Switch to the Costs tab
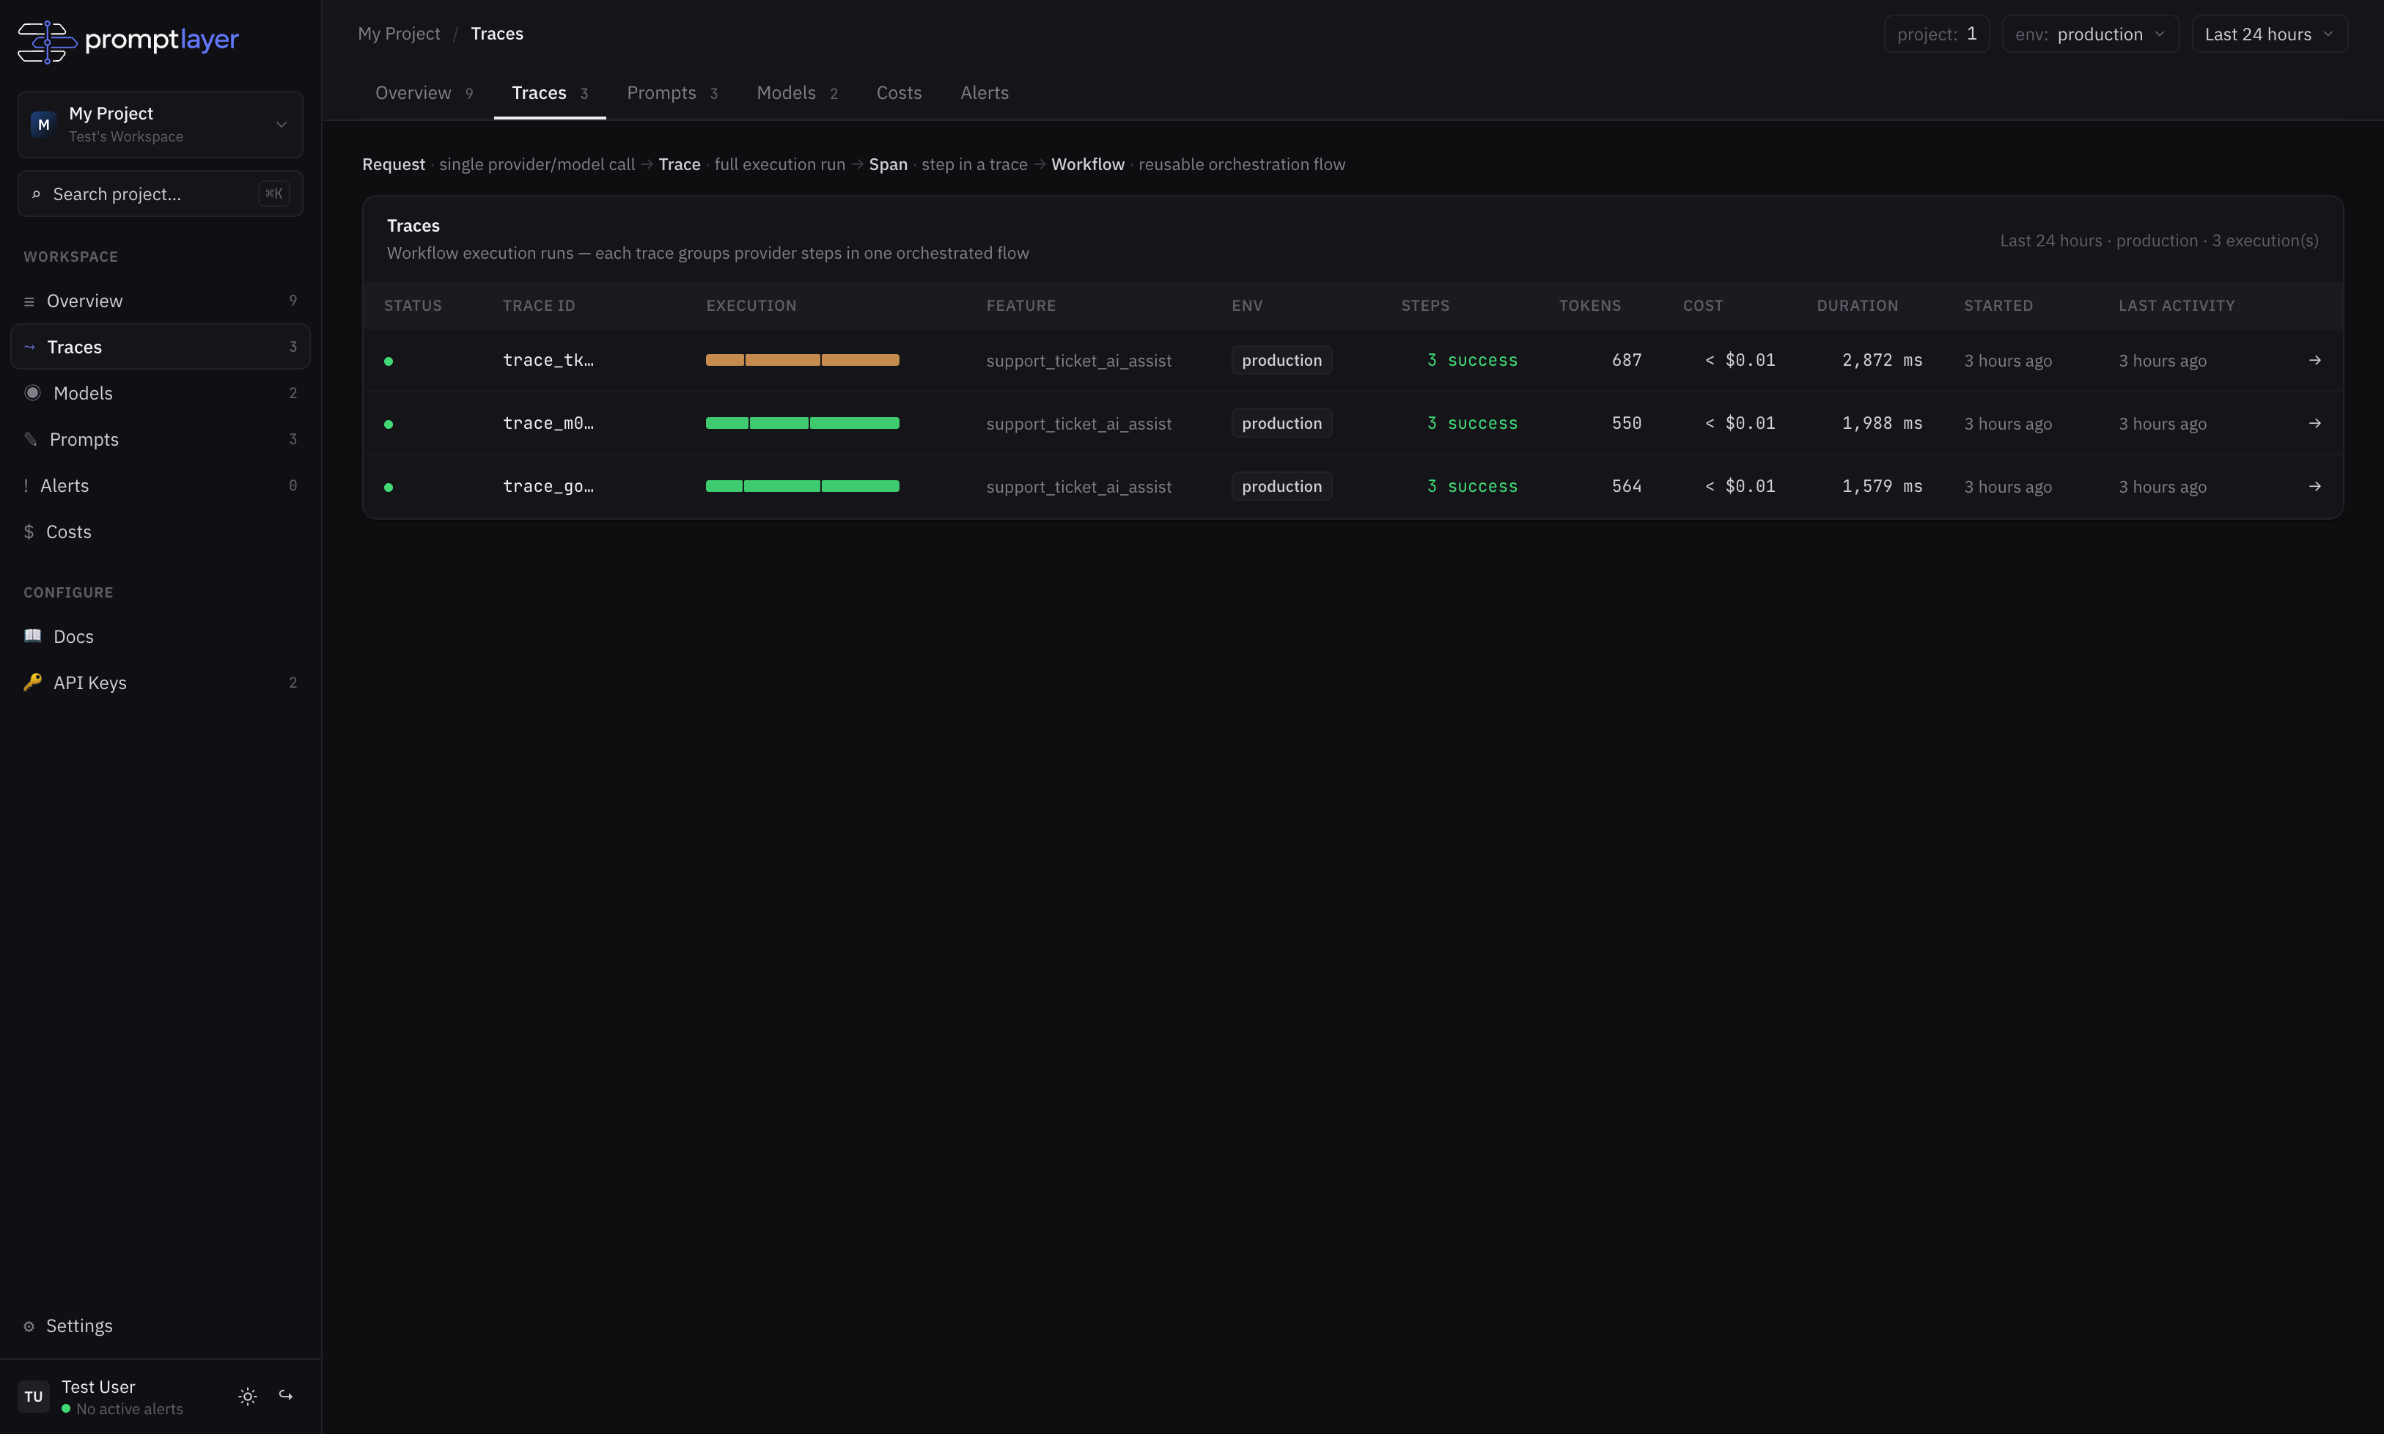 tap(898, 93)
